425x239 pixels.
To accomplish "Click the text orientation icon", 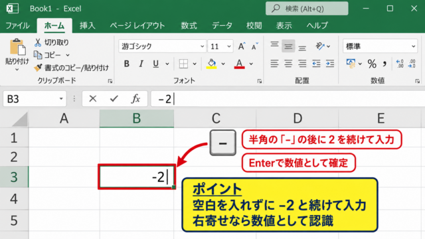I will (x=320, y=46).
